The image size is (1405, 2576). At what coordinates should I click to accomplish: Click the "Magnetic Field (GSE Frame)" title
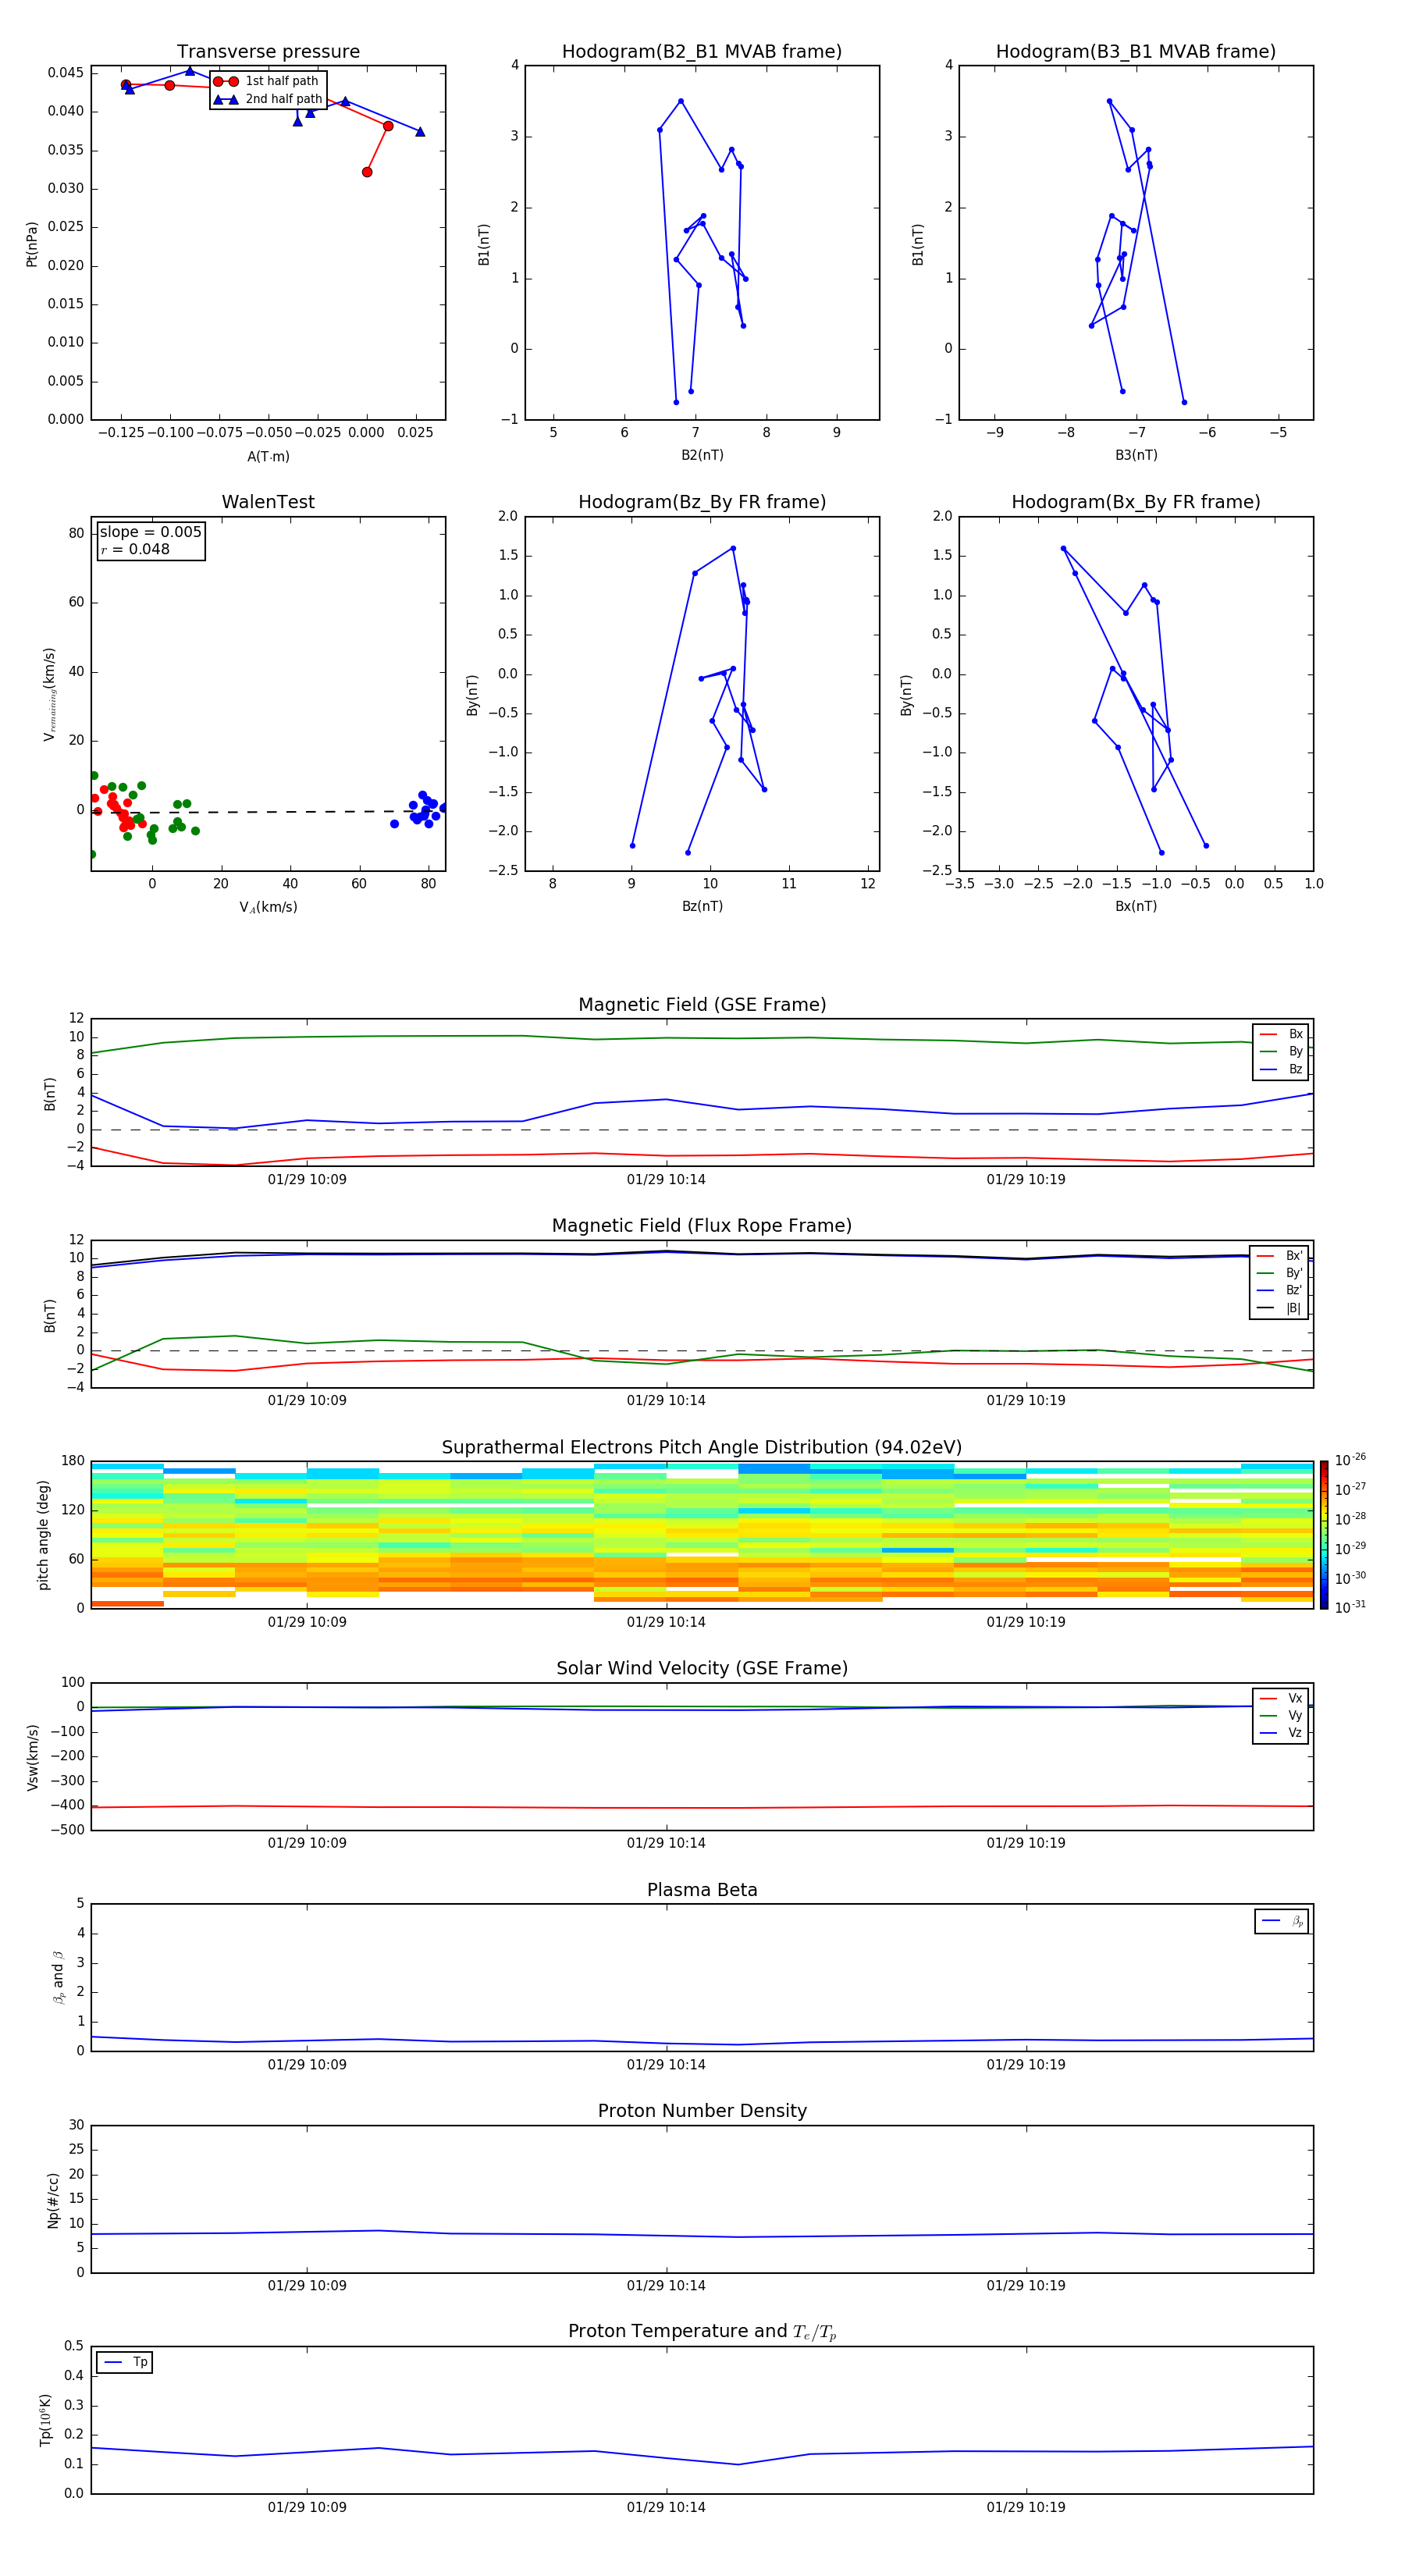coord(702,1005)
